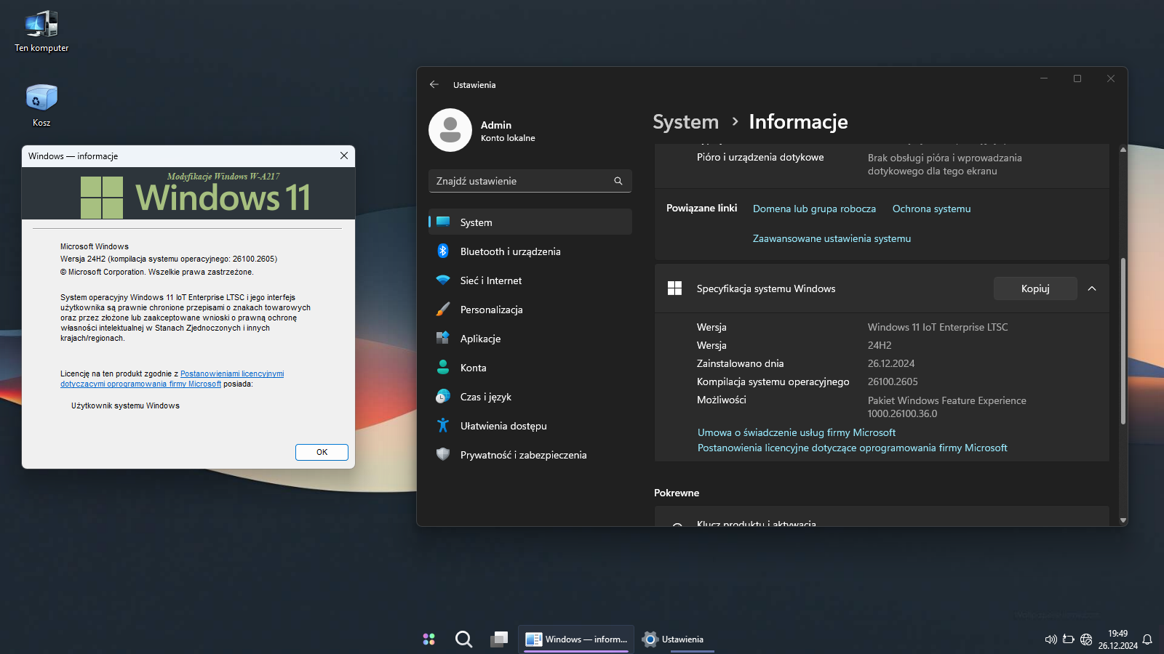Click Kopiuj to copy Windows specification
Image resolution: width=1164 pixels, height=654 pixels.
1035,288
